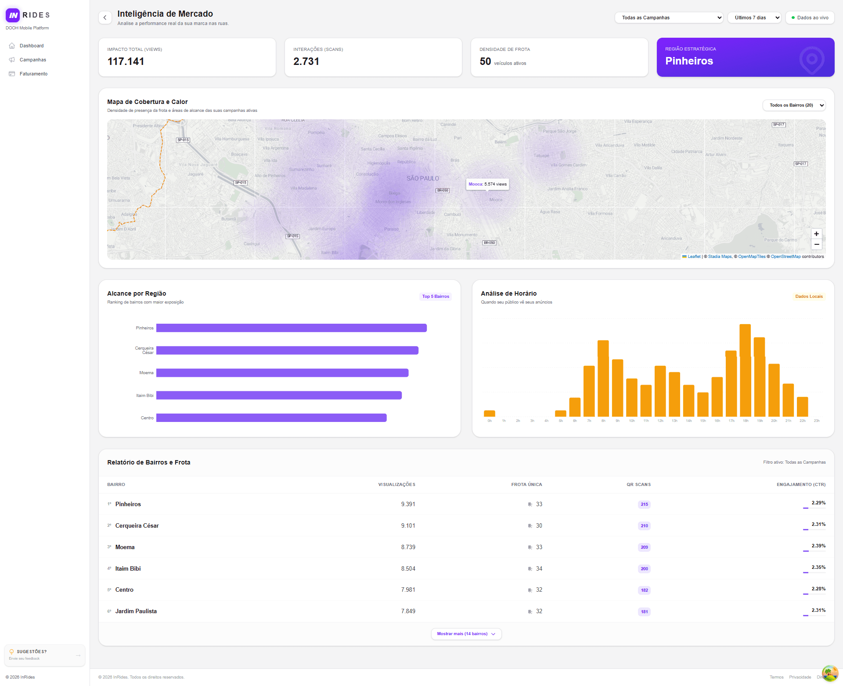Click the avatar icon at bottom right

[x=830, y=673]
